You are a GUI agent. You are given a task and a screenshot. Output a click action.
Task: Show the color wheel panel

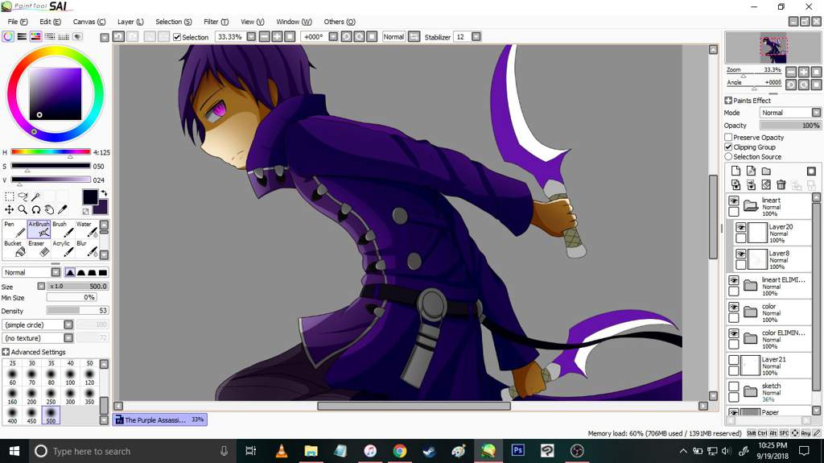click(x=8, y=36)
